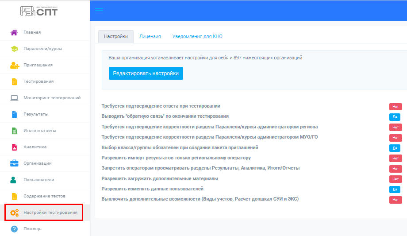Toggle Нет badge for Выключить дополнительные возможности

tap(395, 200)
